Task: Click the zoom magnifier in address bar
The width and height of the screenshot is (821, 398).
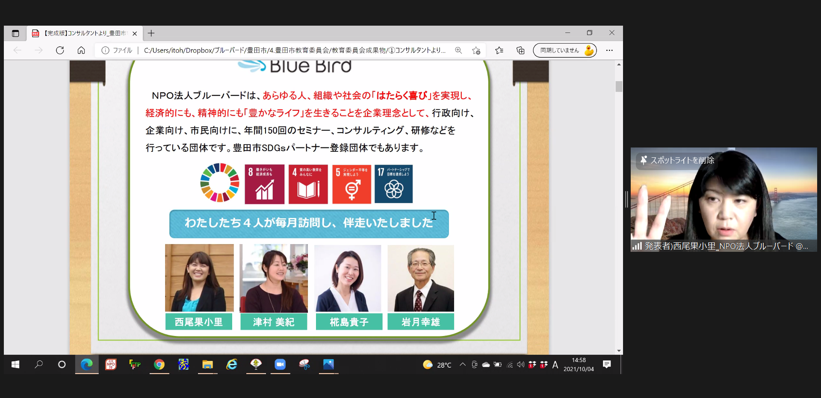Action: [x=458, y=50]
